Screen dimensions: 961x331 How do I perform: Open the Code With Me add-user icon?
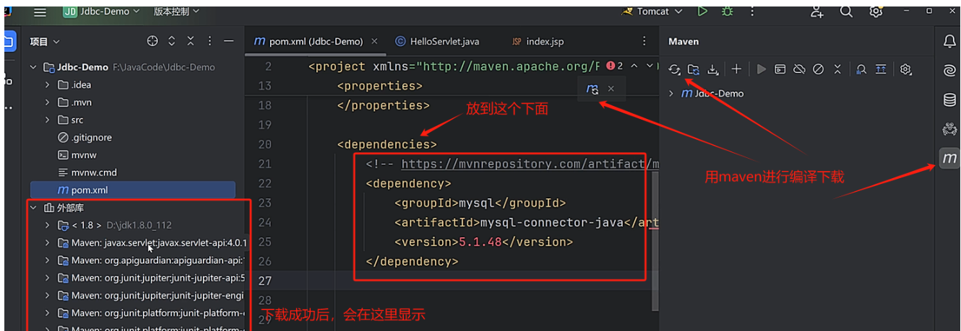[x=817, y=12]
